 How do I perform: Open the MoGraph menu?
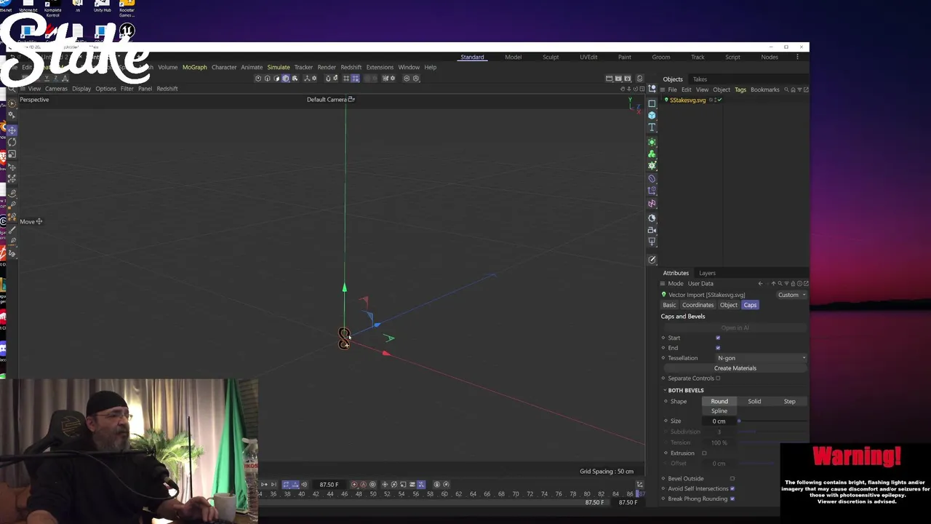point(194,67)
